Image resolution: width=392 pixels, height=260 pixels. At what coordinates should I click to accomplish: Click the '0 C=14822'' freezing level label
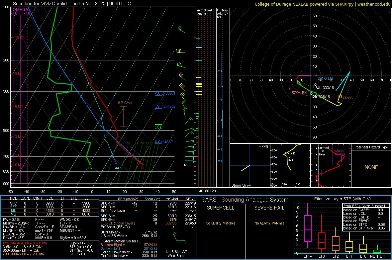[164, 142]
